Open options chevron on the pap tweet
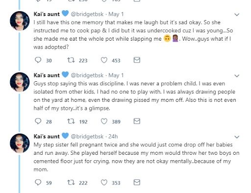Image resolution: width=251 pixels, height=193 pixels. point(237,15)
